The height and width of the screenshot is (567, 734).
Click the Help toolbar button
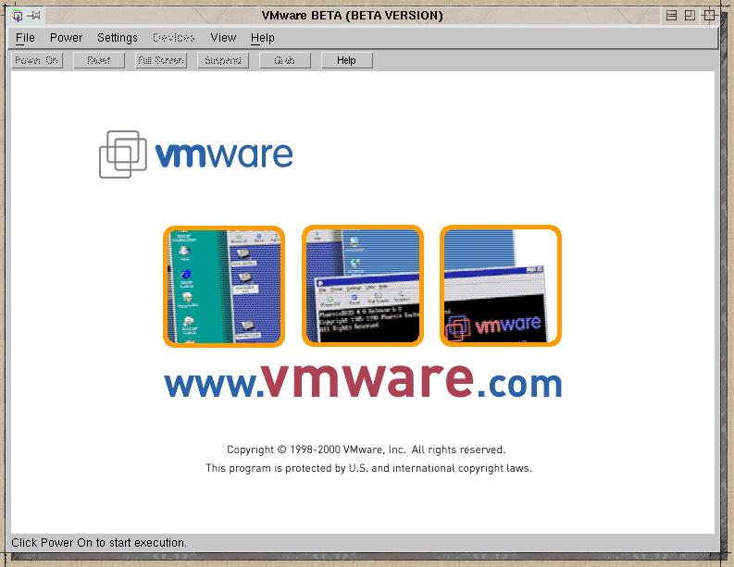click(x=346, y=60)
